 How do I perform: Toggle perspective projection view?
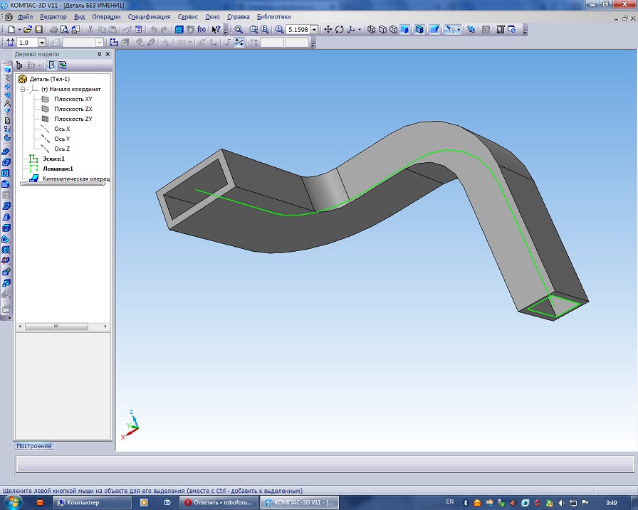433,29
